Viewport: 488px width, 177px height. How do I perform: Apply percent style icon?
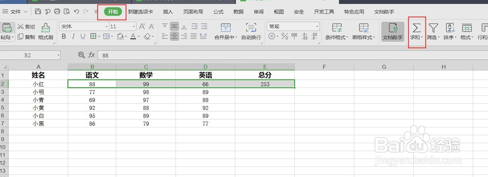(285, 36)
